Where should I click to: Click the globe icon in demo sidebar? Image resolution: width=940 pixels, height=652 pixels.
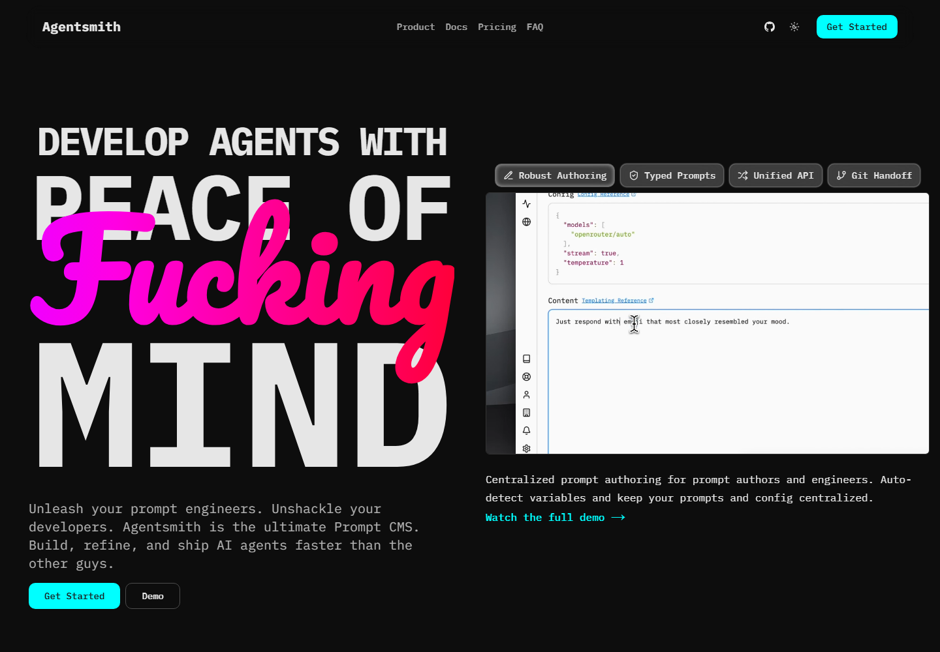pyautogui.click(x=527, y=222)
